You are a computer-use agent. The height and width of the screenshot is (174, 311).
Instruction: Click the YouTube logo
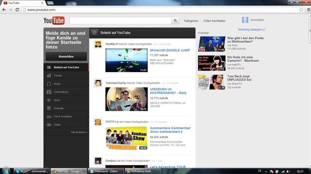tap(54, 20)
